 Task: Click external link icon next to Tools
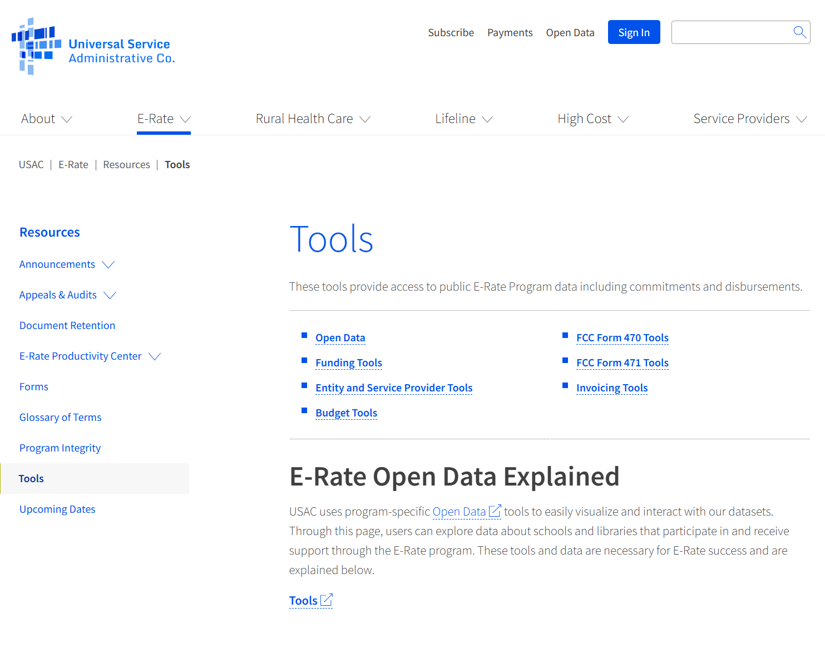coord(327,600)
